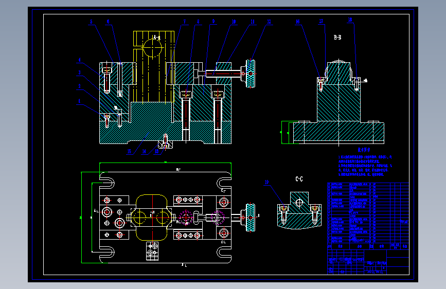This screenshot has height=289, width=446.
Task: Select the C-C section view title
Action: coord(299,178)
